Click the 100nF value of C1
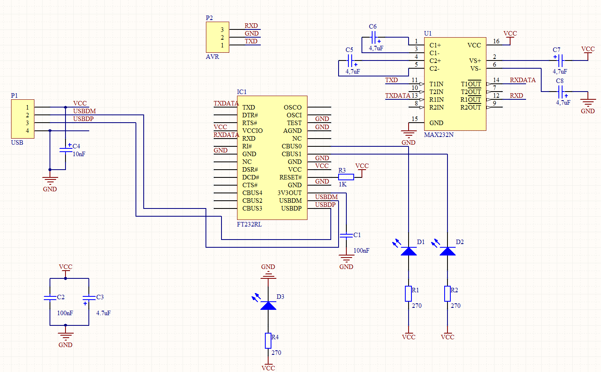This screenshot has height=372, width=601. pos(362,251)
